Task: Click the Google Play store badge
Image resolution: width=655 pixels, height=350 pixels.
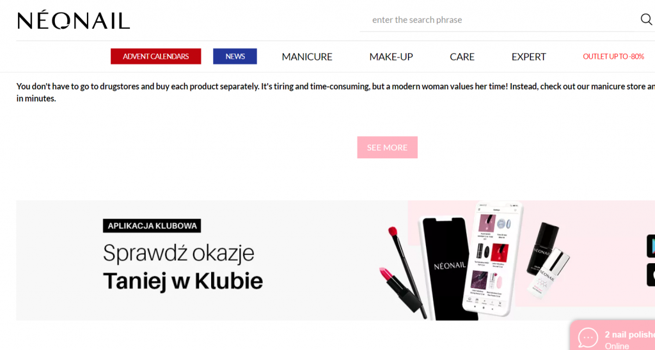Action: click(651, 246)
